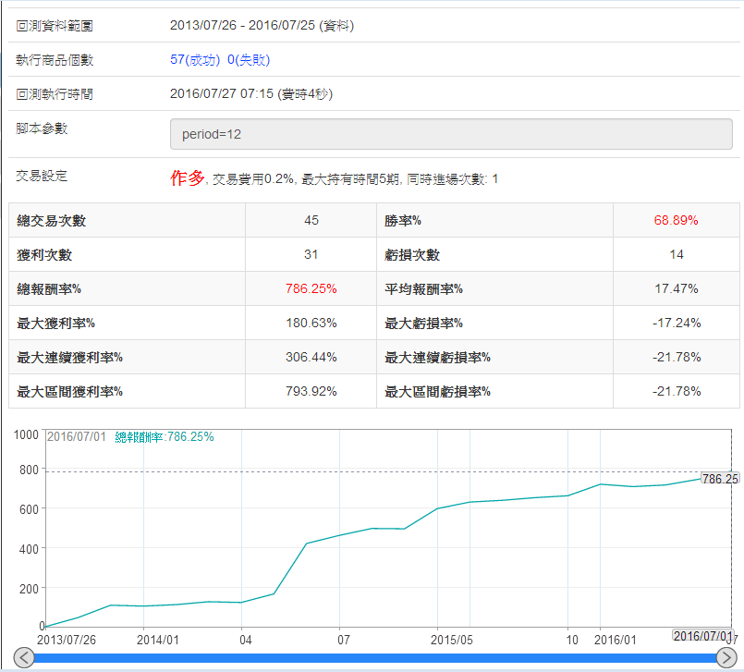Click the 平均報酬率 17.47% value
The width and height of the screenshot is (744, 672).
676,288
